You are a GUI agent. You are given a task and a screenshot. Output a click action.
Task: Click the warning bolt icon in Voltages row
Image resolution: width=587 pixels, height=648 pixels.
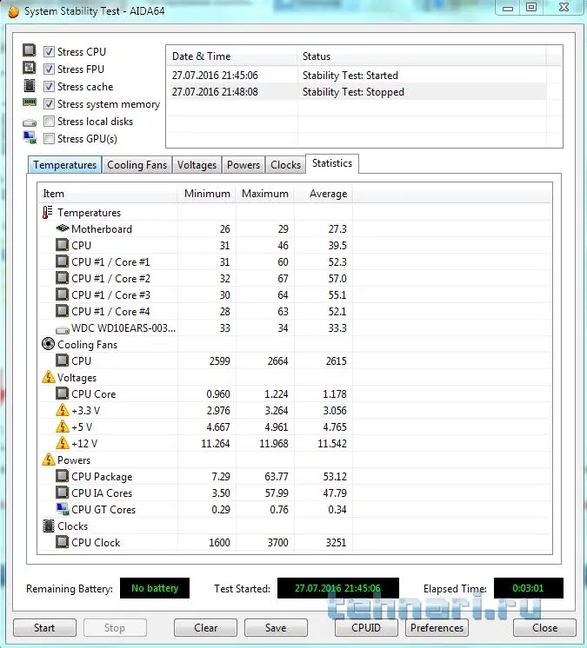point(49,377)
